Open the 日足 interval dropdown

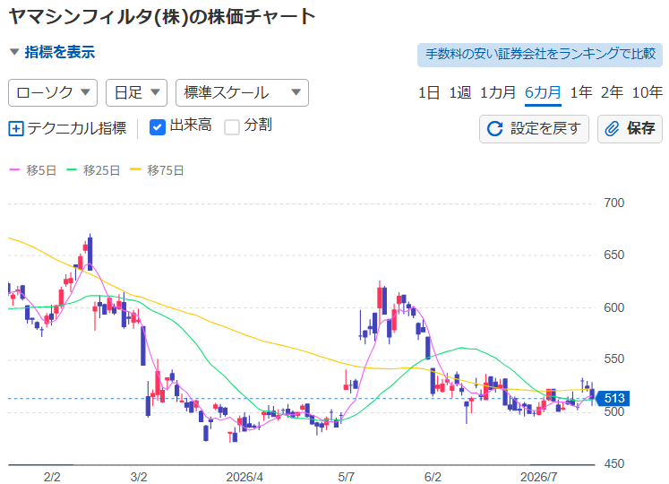point(136,92)
